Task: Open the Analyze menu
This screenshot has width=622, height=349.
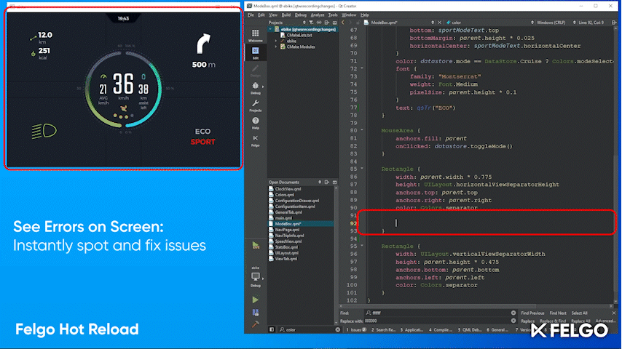Action: tap(317, 15)
